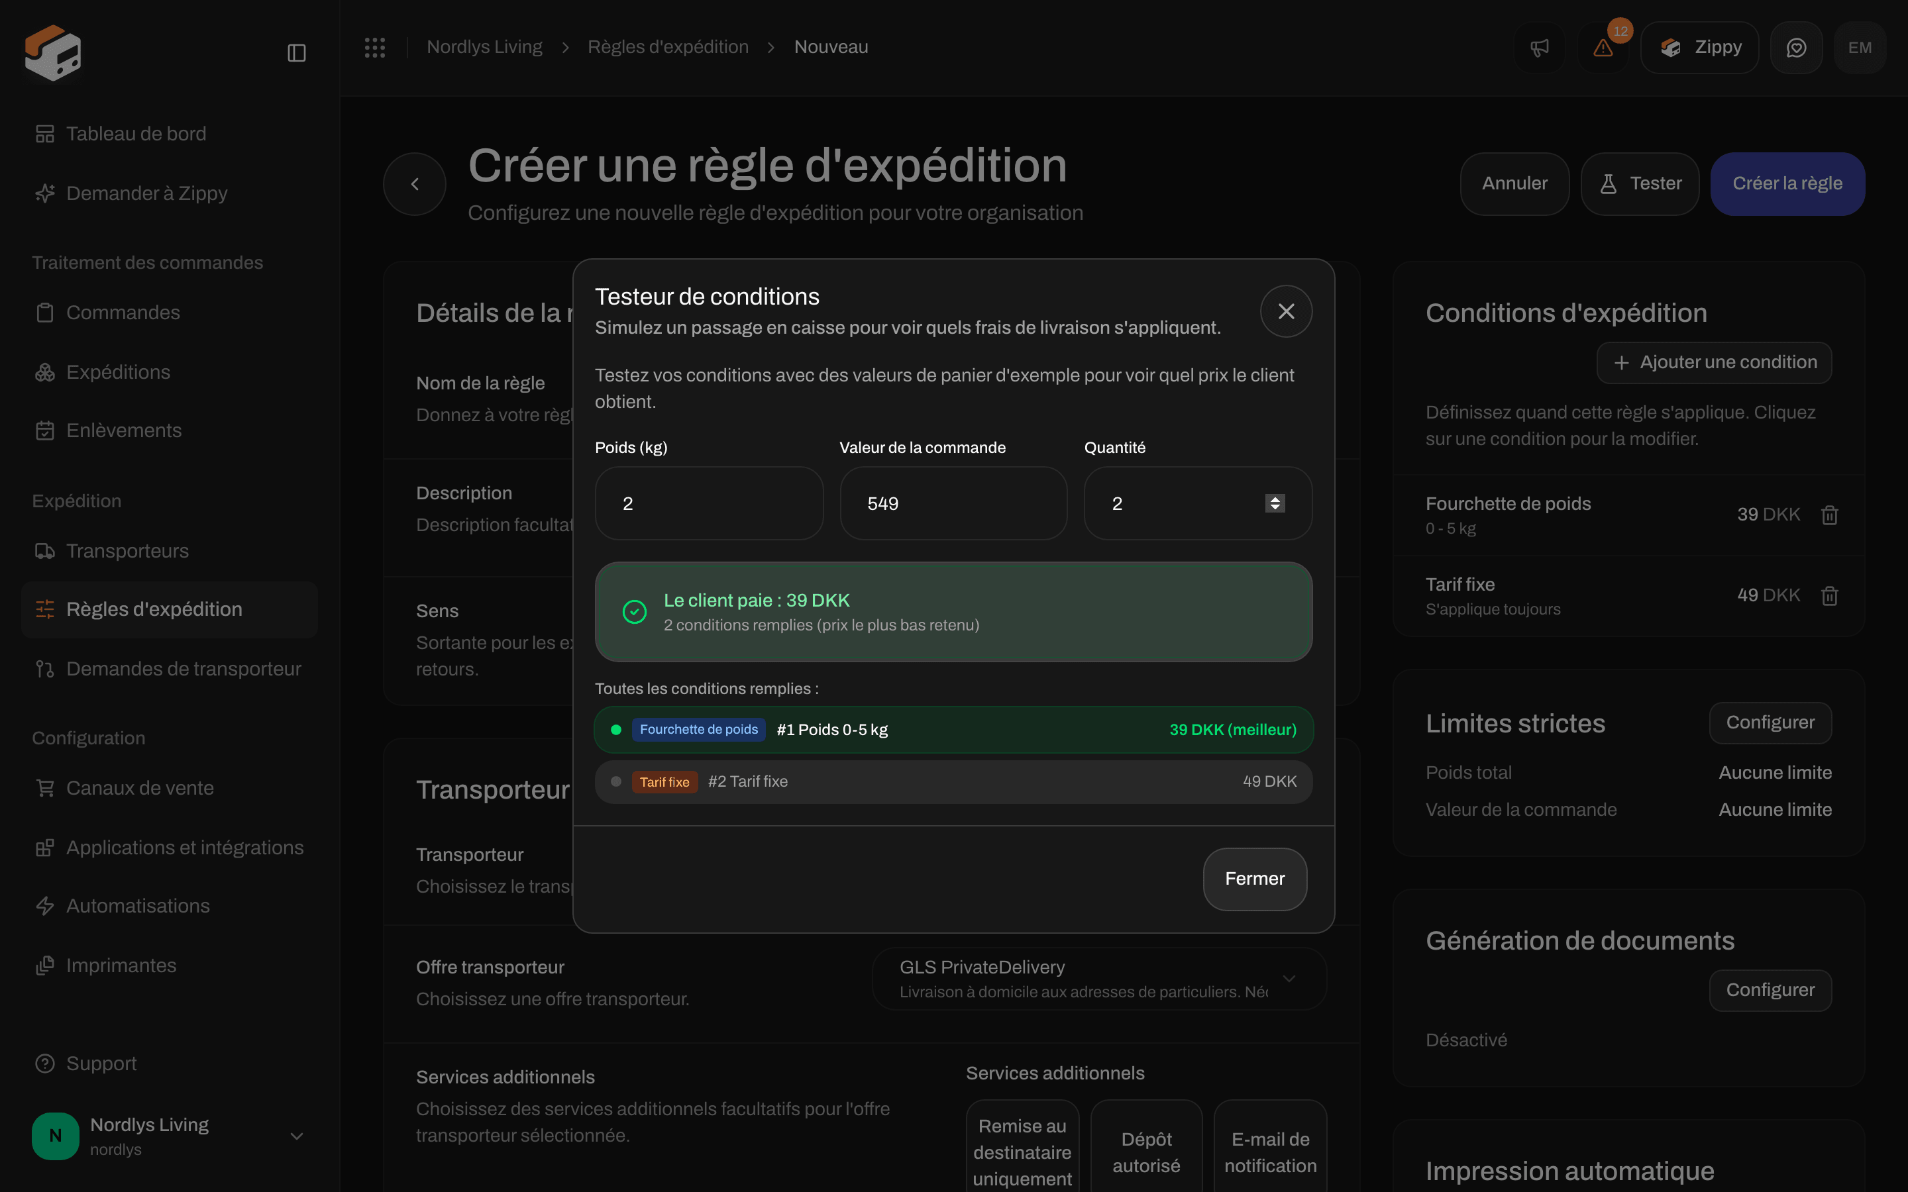Open Demandes de transporteur in sidebar
The height and width of the screenshot is (1192, 1908).
[x=170, y=670]
